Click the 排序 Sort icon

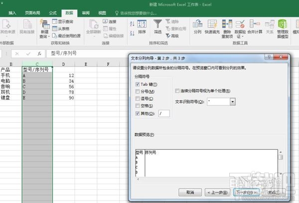(142, 24)
